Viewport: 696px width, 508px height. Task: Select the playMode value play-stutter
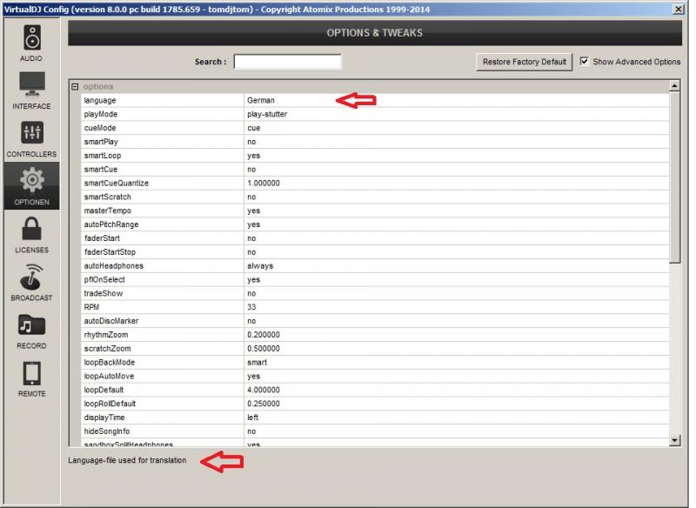(267, 114)
